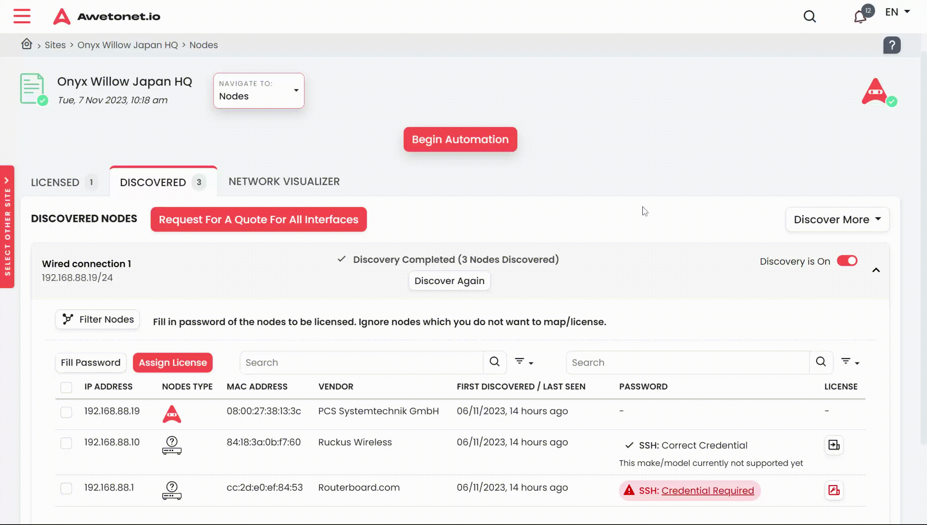Image resolution: width=927 pixels, height=525 pixels.
Task: Collapse the Wired connection 1 section
Action: pos(876,270)
